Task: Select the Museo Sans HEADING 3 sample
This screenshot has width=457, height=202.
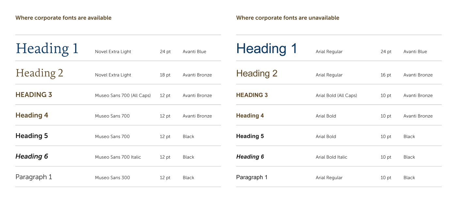Action: (x=34, y=95)
